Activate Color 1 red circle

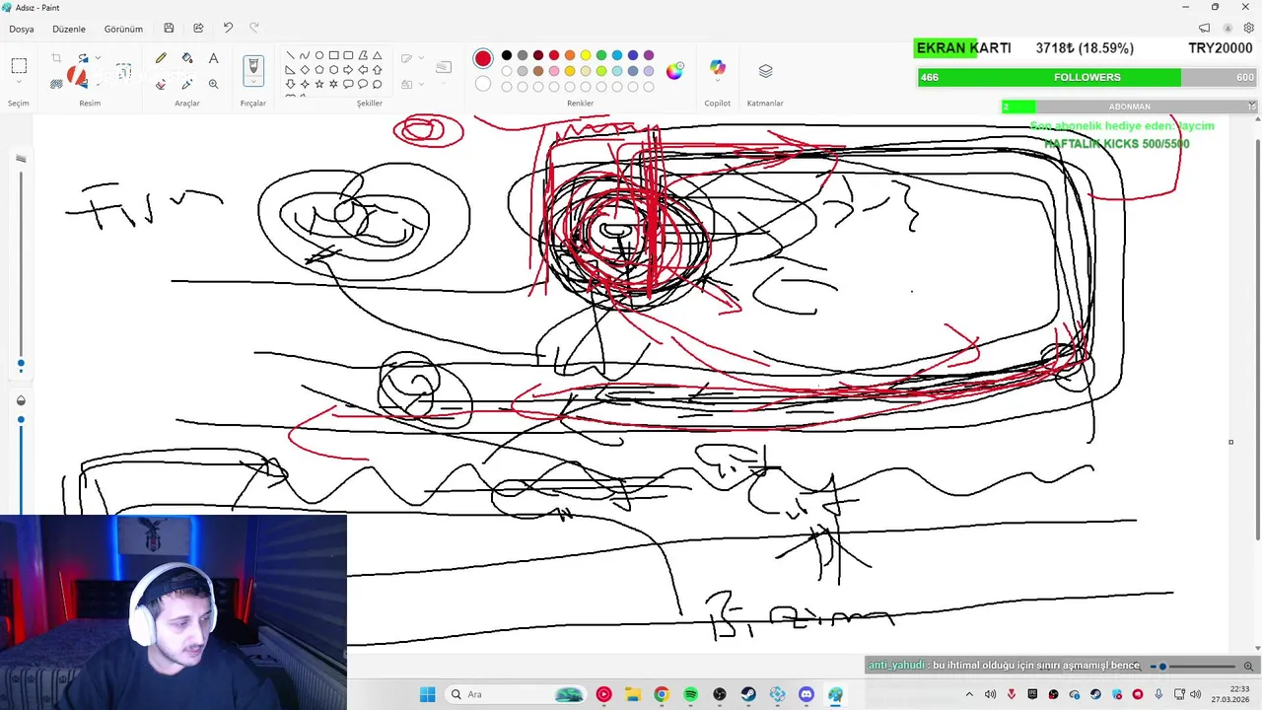coord(483,59)
